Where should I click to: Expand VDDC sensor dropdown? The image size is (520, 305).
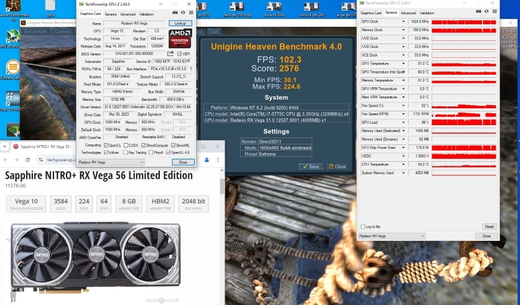click(x=403, y=156)
